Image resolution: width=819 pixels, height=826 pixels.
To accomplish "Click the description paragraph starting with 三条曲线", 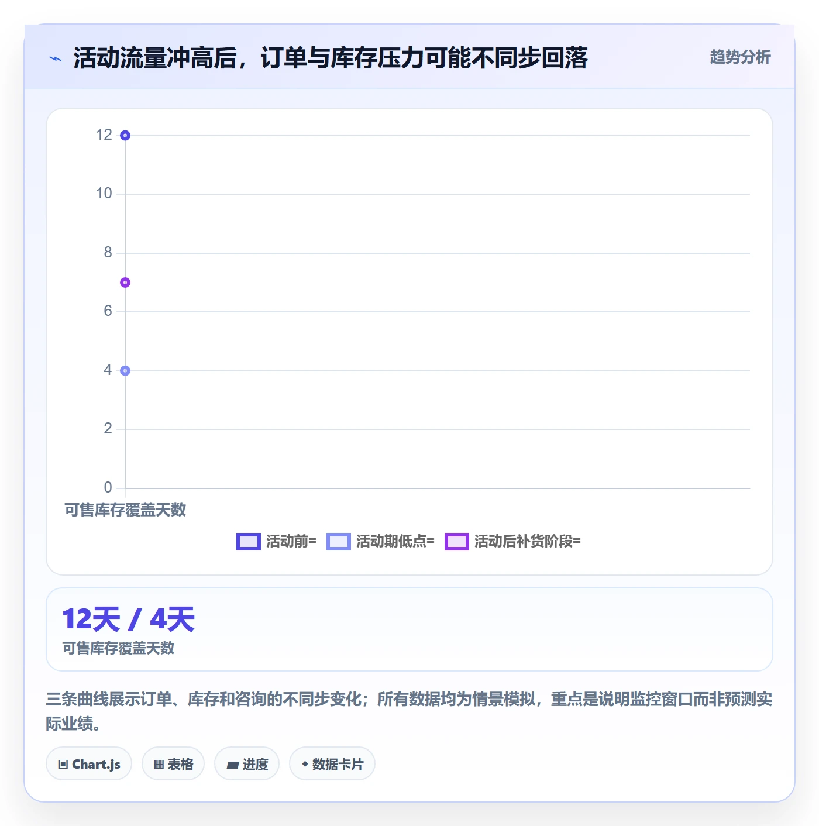I will (x=409, y=711).
